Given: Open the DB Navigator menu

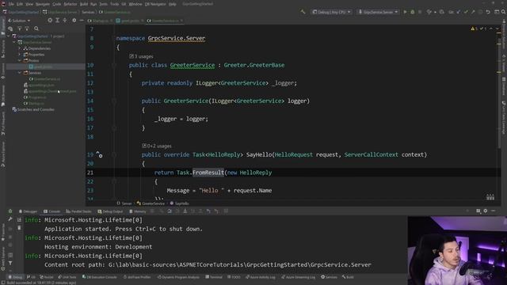Looking at the screenshot, I should [x=155, y=4].
